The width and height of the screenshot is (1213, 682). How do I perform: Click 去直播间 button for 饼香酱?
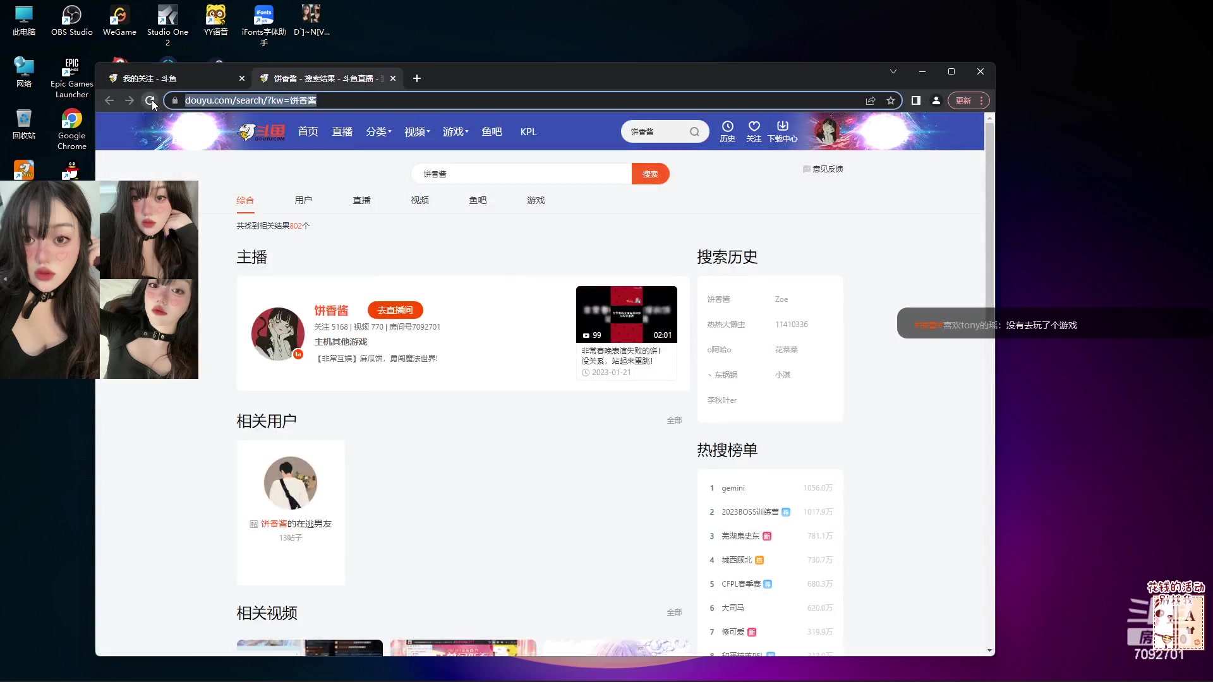tap(395, 310)
